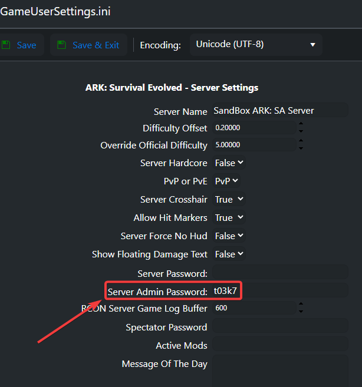
Task: Select the Server Admin Password field
Action: click(279, 291)
